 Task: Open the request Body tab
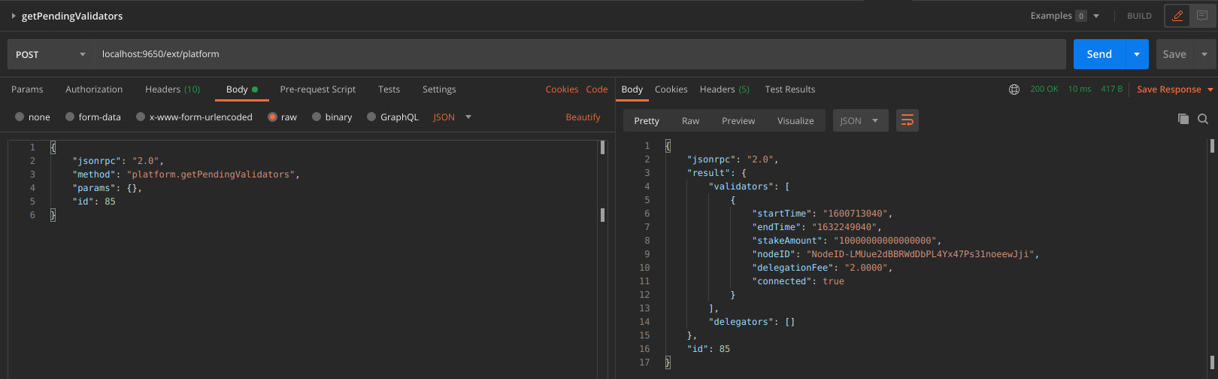[x=242, y=89]
